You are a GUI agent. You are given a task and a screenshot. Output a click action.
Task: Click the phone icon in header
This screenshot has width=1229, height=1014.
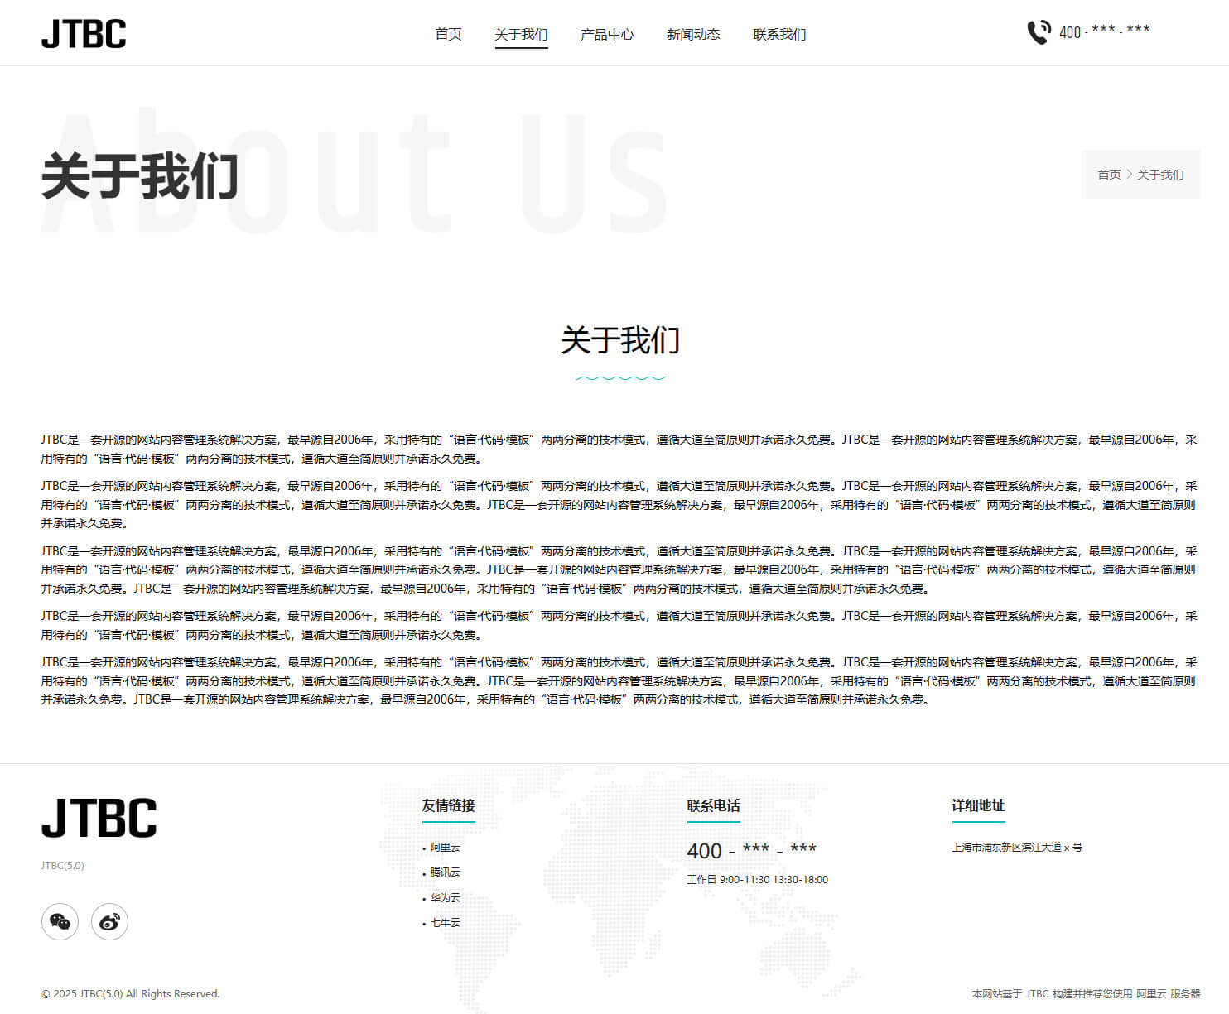point(1039,32)
